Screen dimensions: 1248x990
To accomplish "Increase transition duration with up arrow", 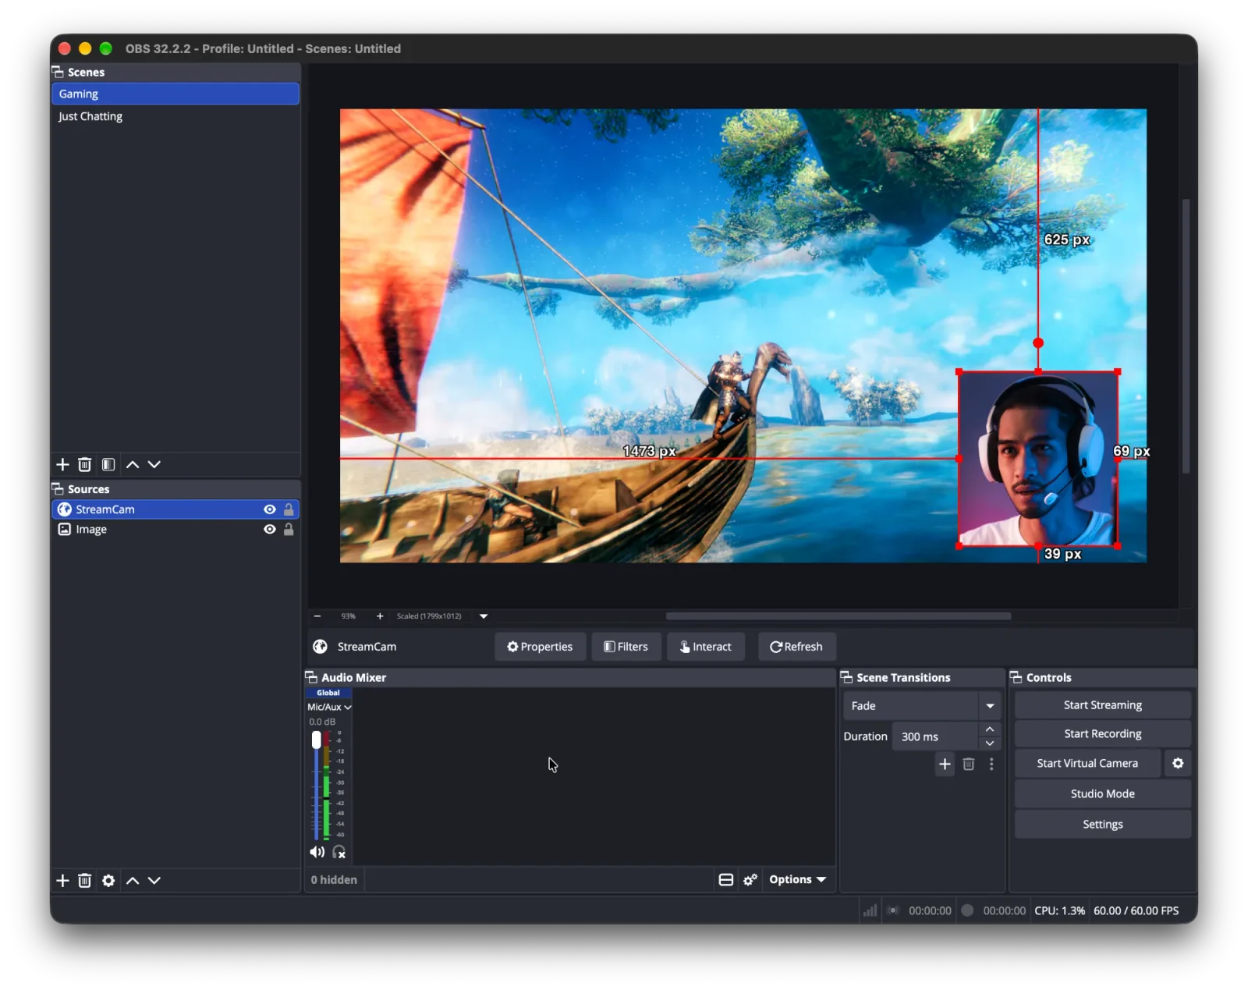I will pos(990,729).
